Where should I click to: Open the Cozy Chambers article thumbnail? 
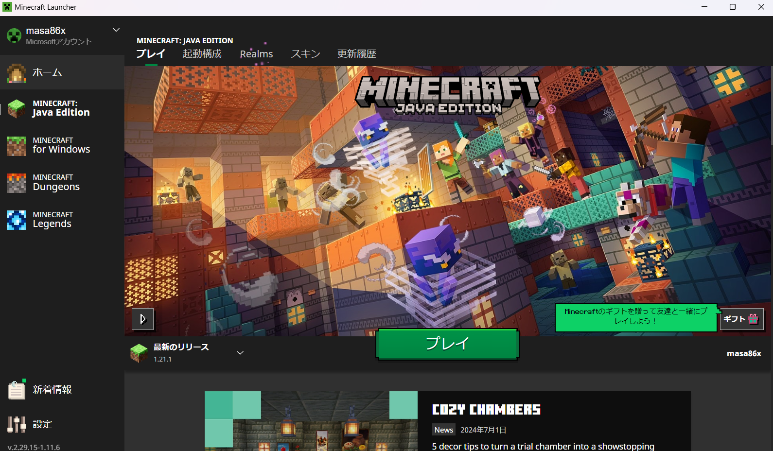[311, 421]
